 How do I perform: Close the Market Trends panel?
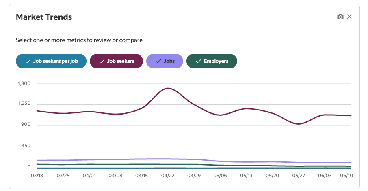click(349, 17)
